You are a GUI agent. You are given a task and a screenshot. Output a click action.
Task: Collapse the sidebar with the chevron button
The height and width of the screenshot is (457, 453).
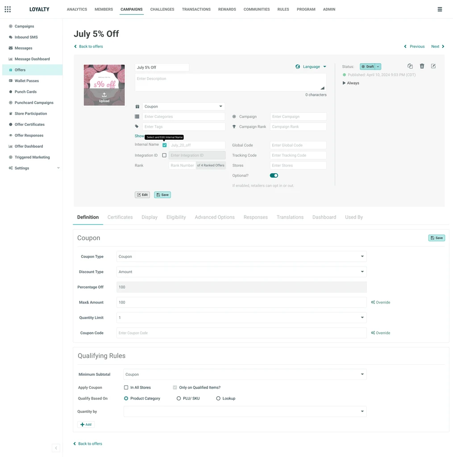pyautogui.click(x=56, y=448)
